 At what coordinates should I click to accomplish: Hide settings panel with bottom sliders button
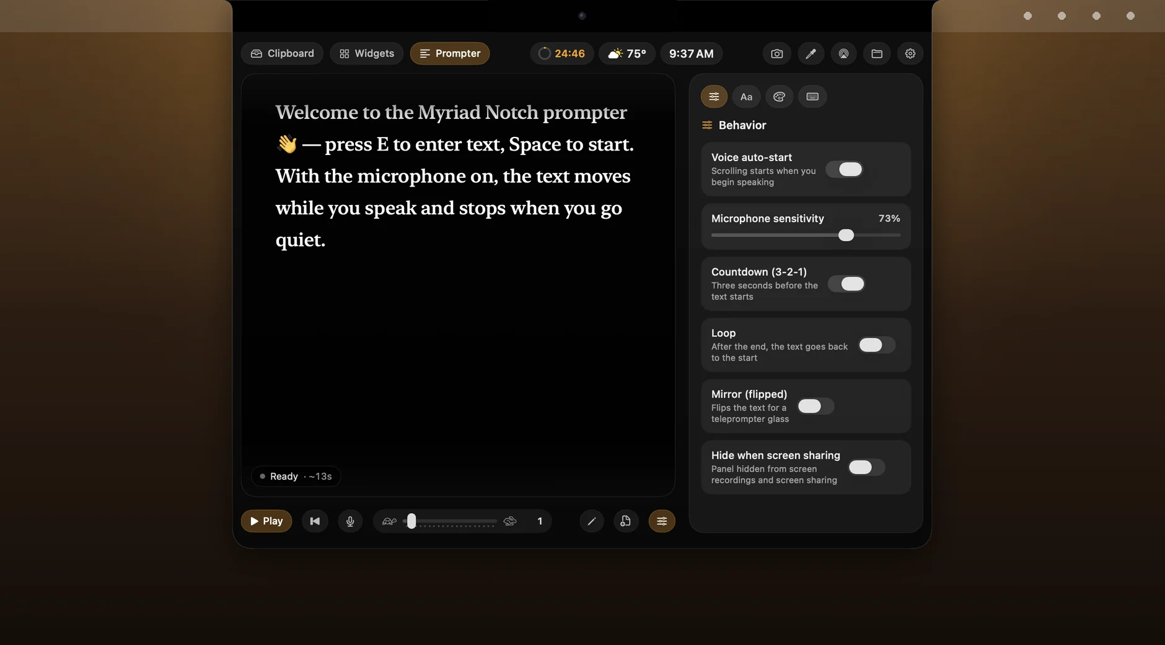click(662, 521)
